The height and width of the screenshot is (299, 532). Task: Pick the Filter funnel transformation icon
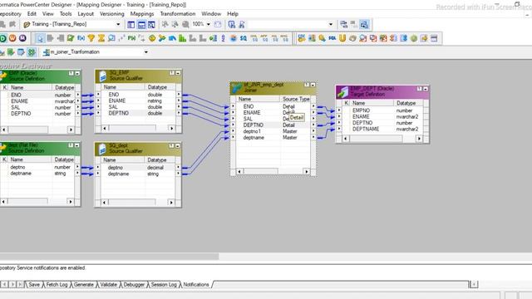pyautogui.click(x=91, y=38)
